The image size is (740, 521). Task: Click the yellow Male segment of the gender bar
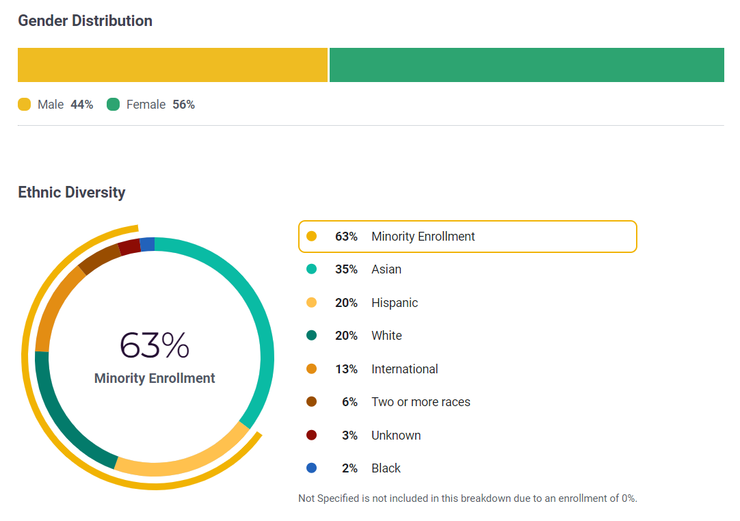(x=172, y=65)
